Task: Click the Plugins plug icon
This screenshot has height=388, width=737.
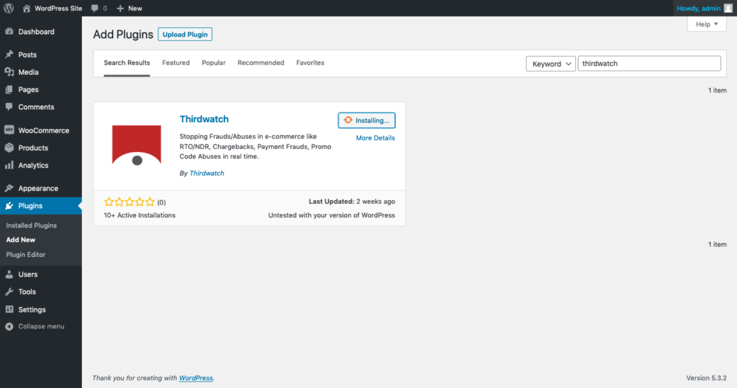Action: 9,206
